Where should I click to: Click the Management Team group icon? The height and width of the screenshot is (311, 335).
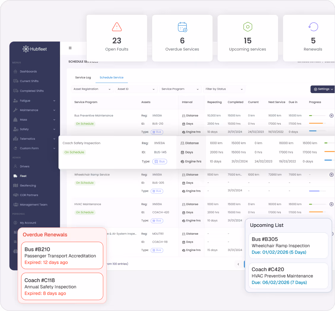[x=16, y=205]
